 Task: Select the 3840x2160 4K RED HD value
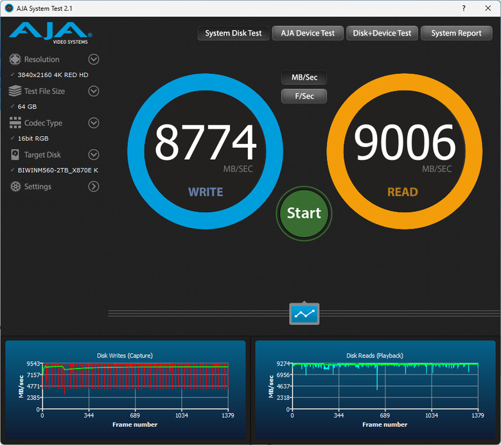53,74
